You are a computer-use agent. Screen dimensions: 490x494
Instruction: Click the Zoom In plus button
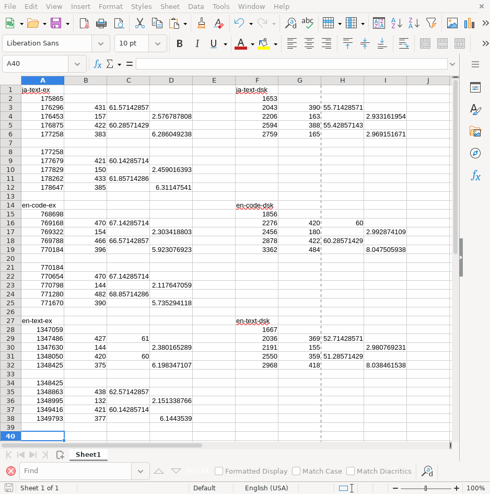456,488
